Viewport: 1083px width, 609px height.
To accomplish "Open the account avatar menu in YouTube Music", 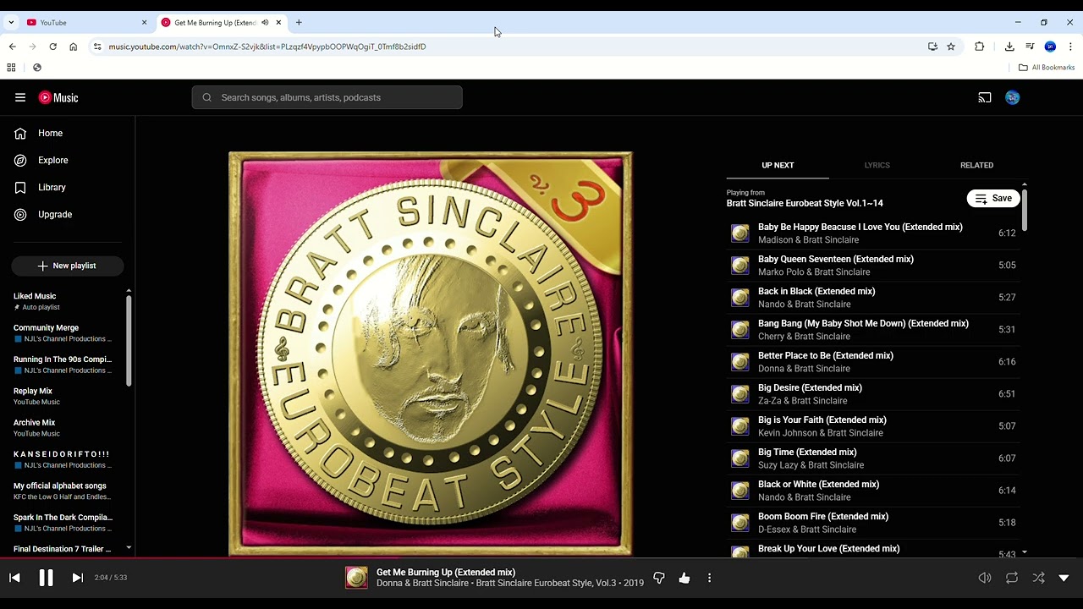I will coord(1013,97).
